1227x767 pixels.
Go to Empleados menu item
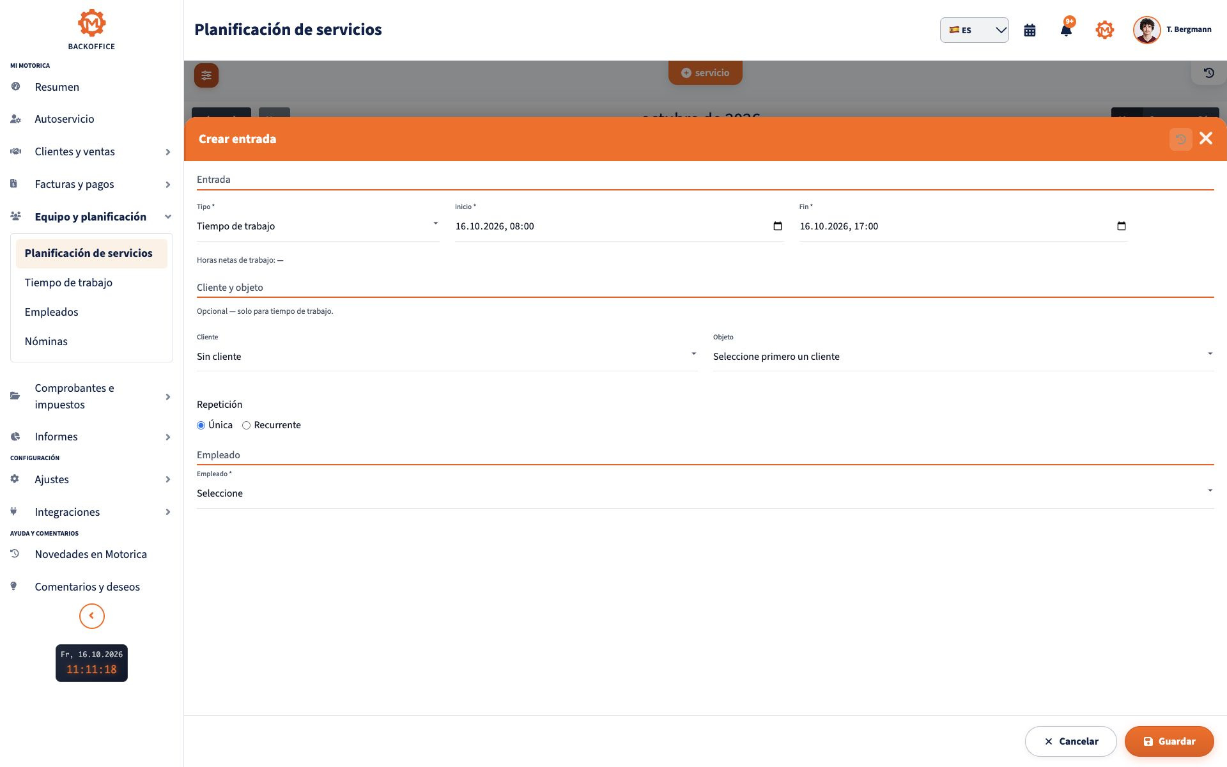pos(91,312)
